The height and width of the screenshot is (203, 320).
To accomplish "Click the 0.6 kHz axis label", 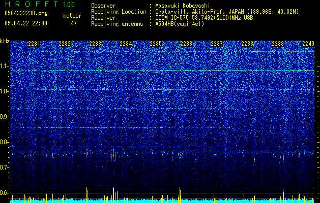I will coord(5,193).
